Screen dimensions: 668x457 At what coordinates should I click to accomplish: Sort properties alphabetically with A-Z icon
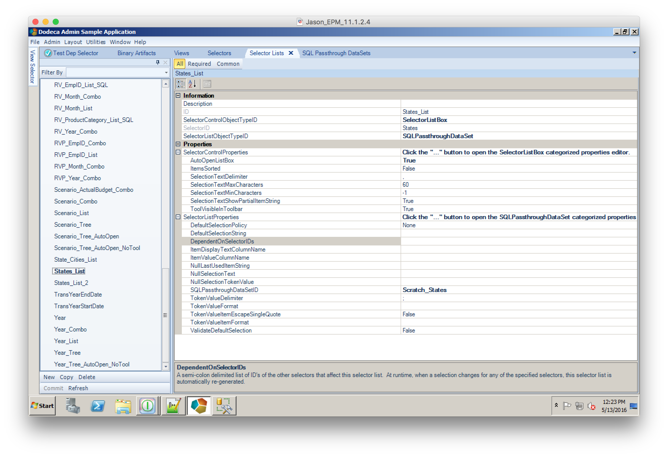(x=192, y=84)
